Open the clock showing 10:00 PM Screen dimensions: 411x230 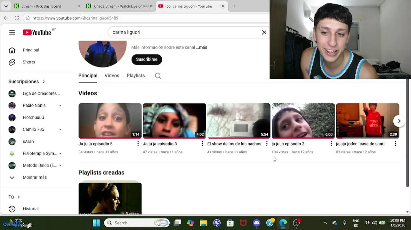(398, 223)
